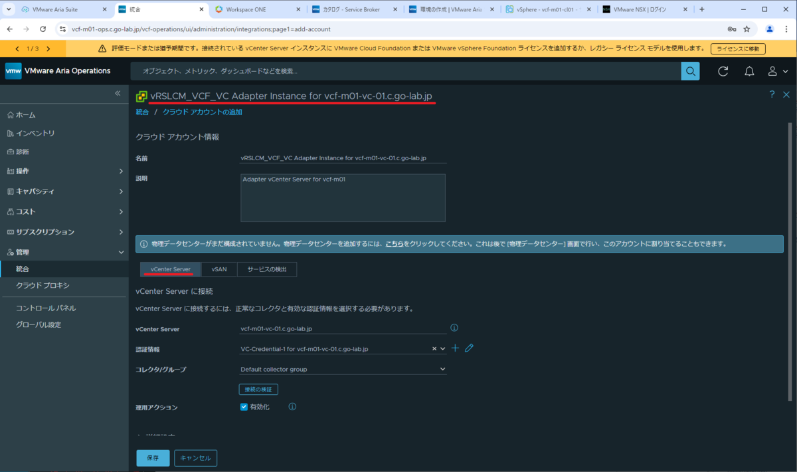The width and height of the screenshot is (797, 472).
Task: Click the 説明 text area
Action: (x=343, y=197)
